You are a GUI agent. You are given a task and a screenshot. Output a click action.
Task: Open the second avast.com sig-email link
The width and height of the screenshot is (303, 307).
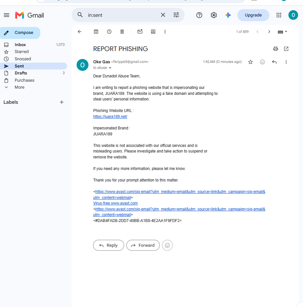click(179, 212)
